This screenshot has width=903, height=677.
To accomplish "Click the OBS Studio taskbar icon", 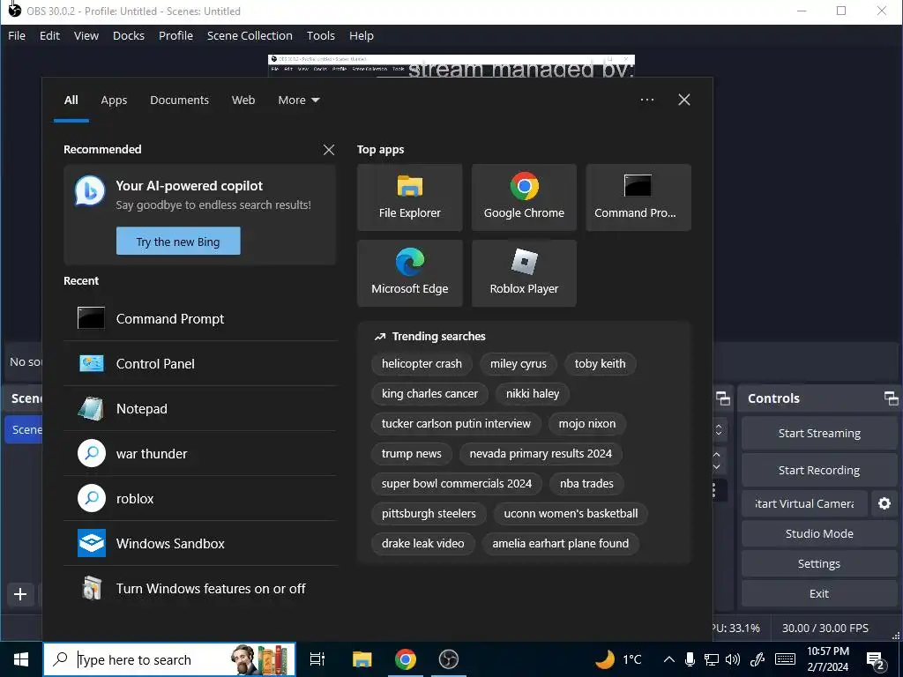I will point(449,659).
